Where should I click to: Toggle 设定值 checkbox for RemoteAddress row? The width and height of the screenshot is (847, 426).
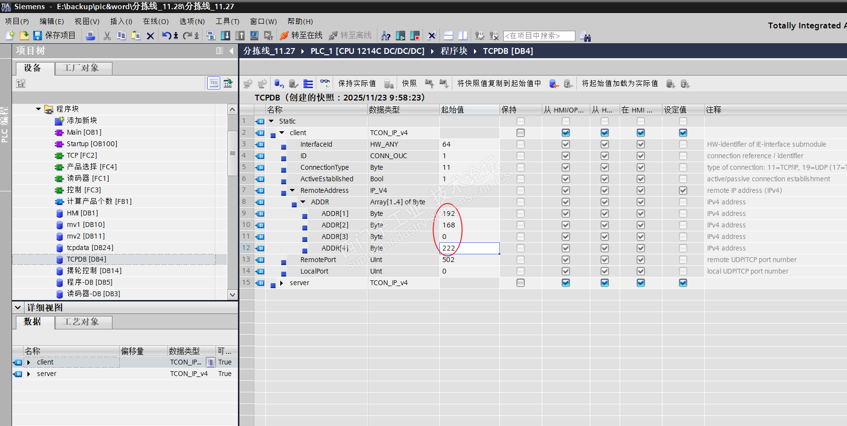[683, 190]
